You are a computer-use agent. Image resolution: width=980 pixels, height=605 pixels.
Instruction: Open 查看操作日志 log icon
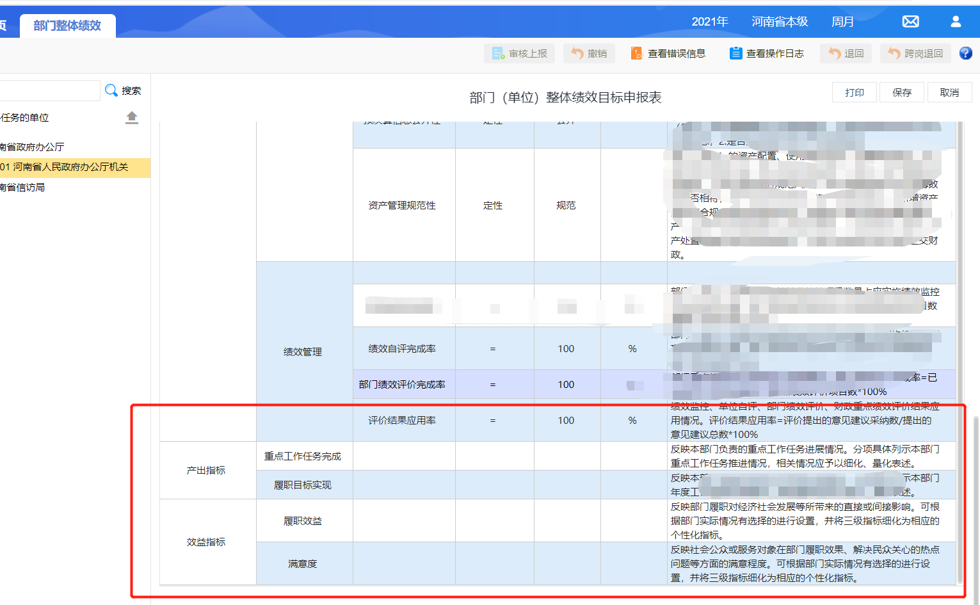(736, 53)
